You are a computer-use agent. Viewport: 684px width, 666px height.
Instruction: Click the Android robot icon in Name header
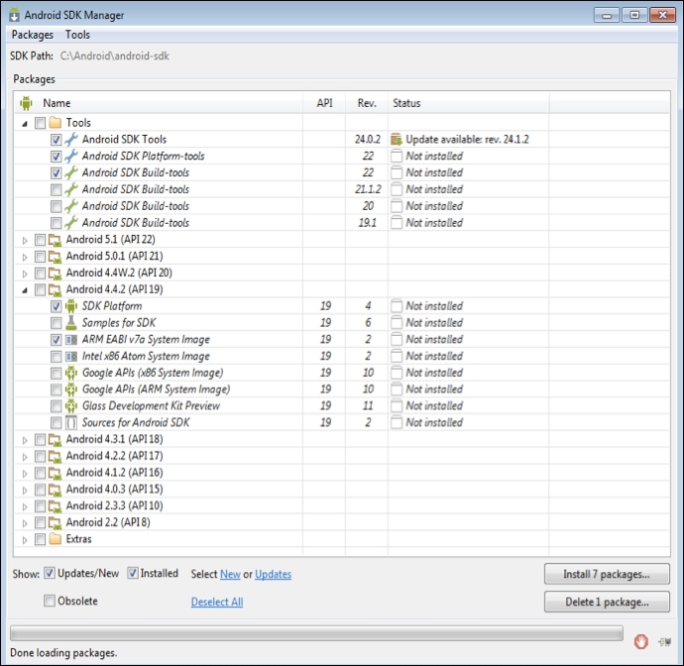[26, 103]
